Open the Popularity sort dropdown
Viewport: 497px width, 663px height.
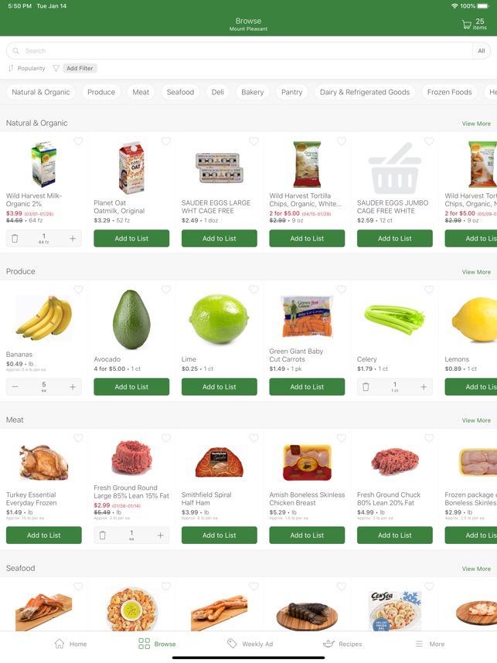(x=26, y=68)
